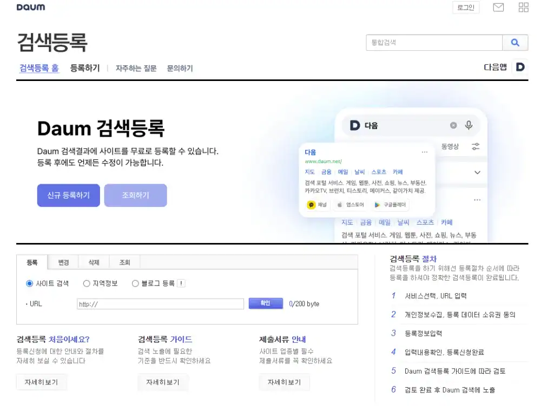Select the 지역정보 radio option
The height and width of the screenshot is (406, 554).
pos(87,283)
